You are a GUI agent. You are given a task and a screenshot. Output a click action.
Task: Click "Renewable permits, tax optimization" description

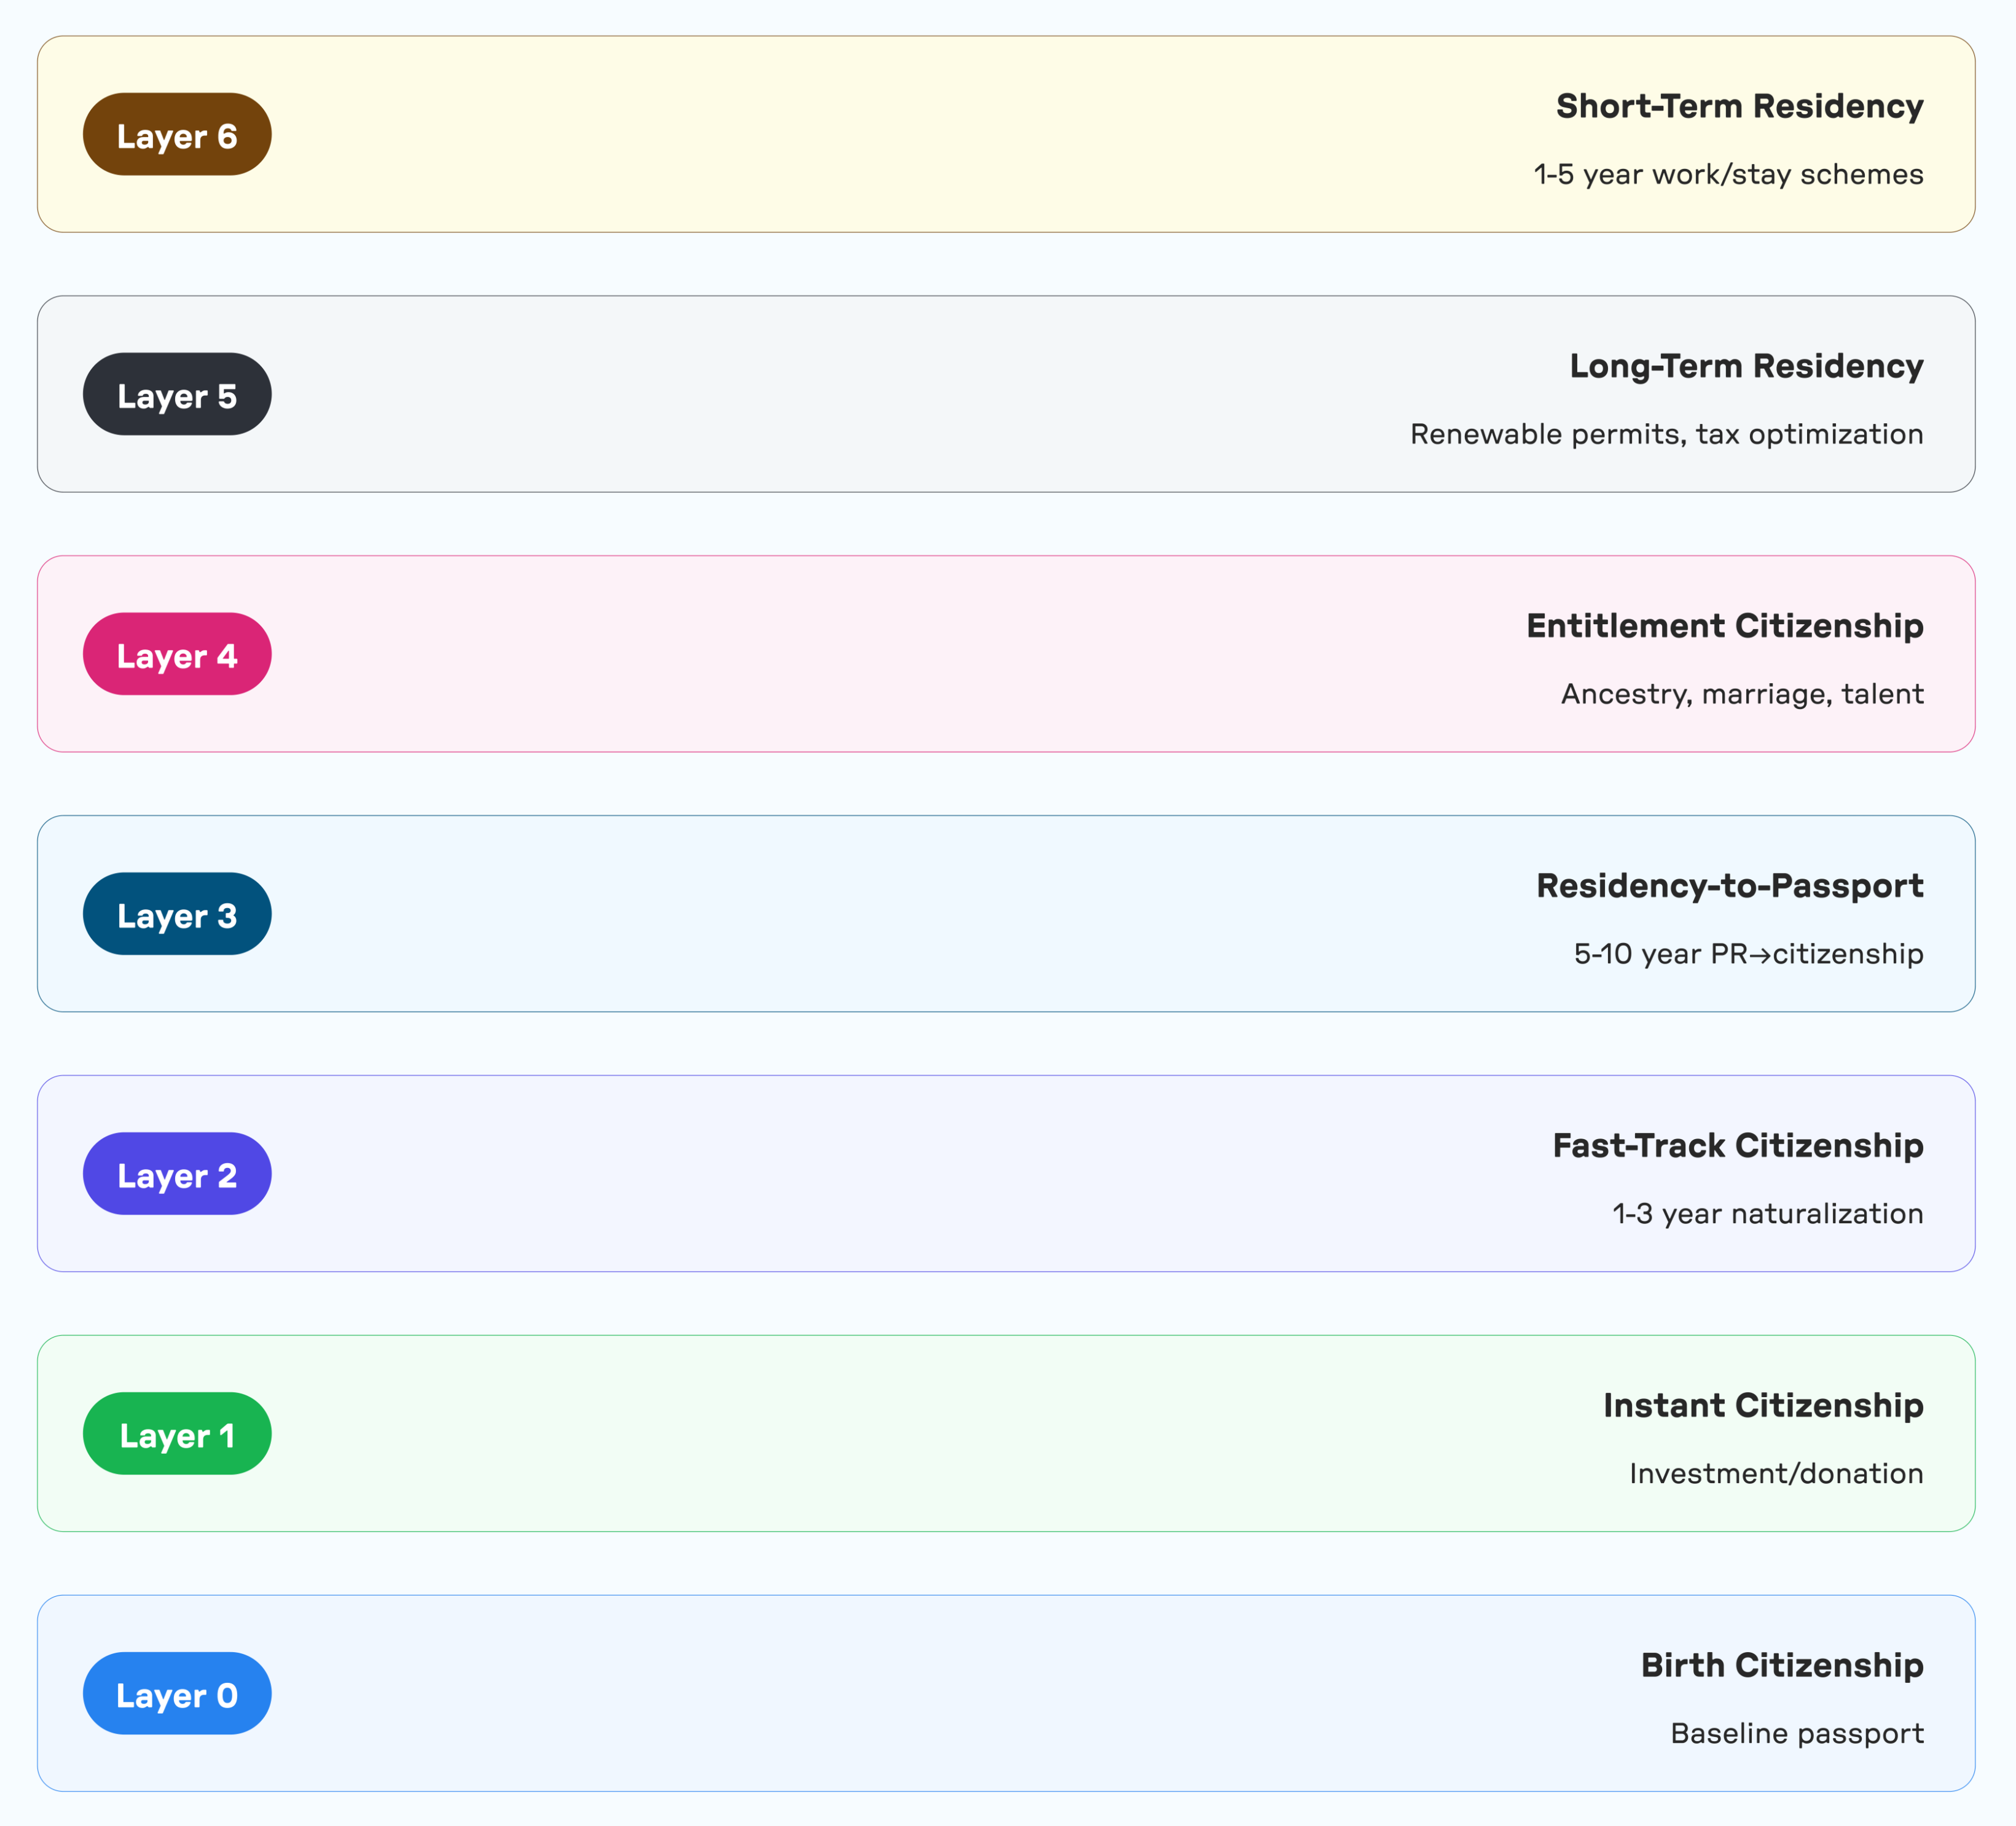point(1666,434)
